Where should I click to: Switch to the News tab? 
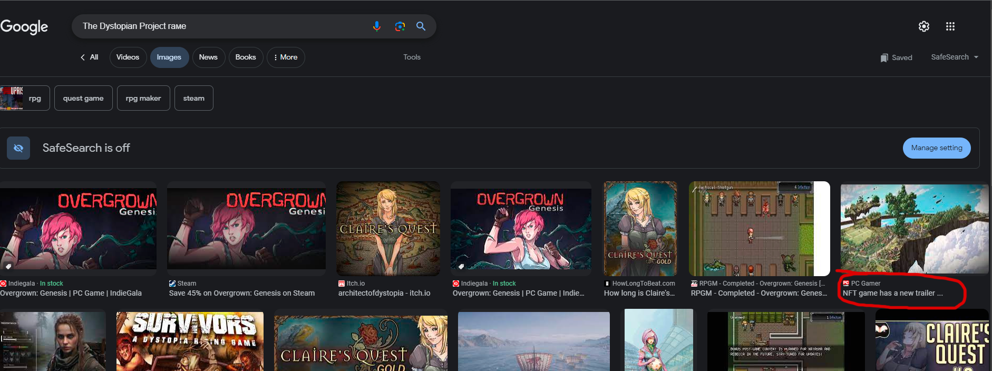point(208,57)
